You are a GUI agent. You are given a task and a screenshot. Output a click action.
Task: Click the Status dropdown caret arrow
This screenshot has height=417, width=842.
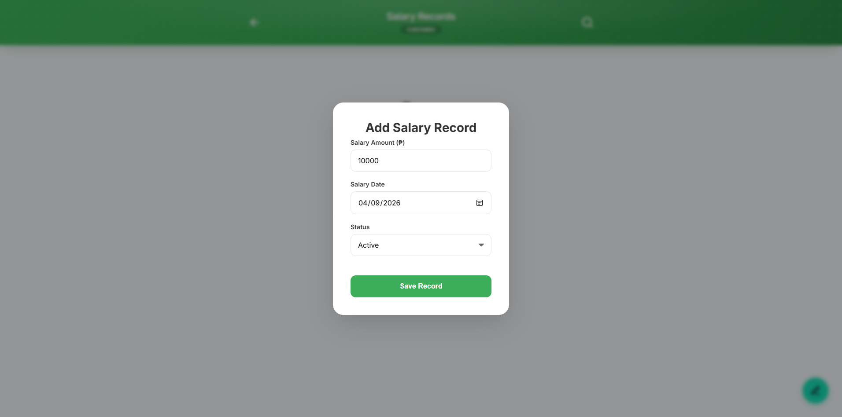coord(481,245)
